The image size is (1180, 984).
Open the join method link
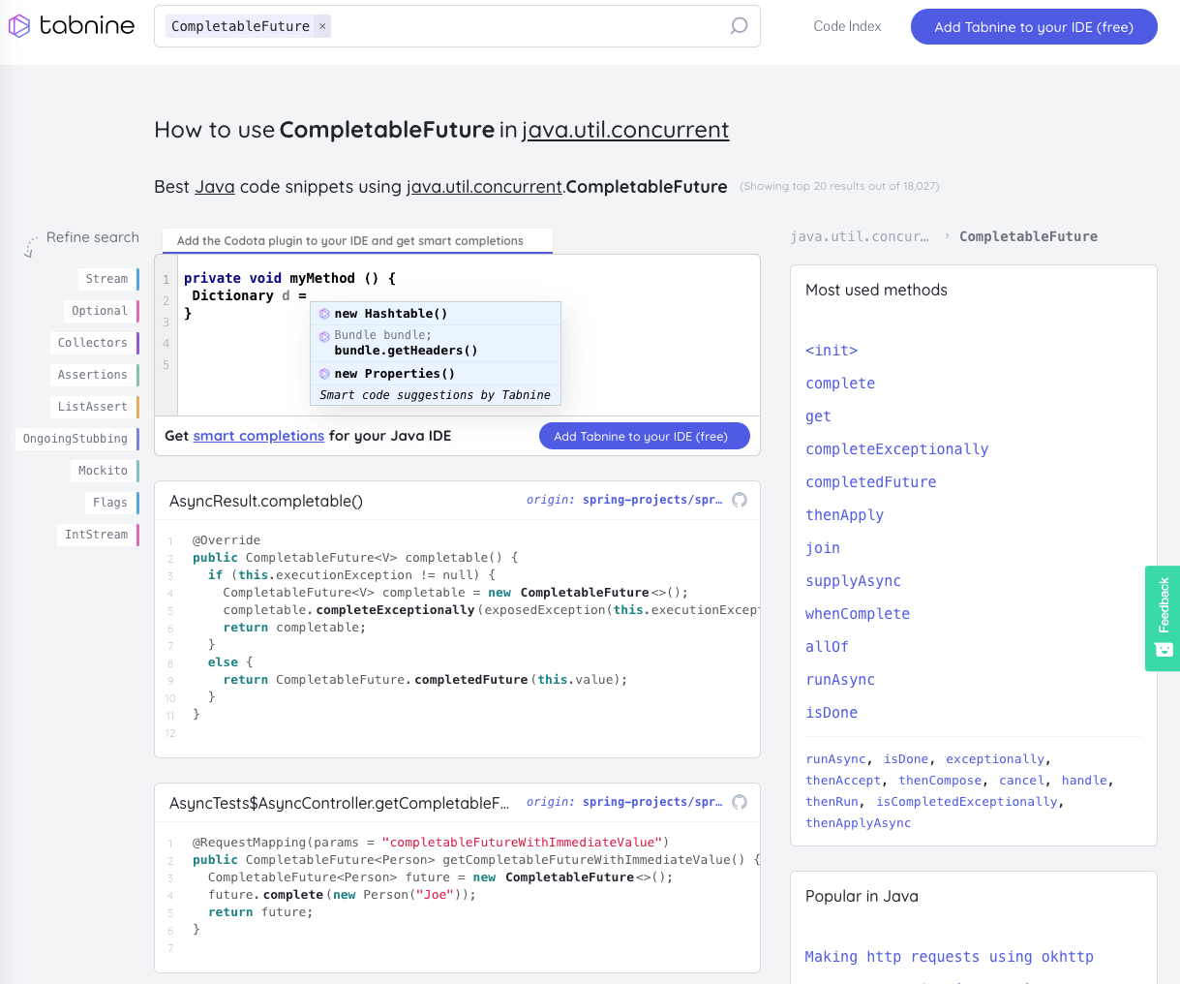823,548
